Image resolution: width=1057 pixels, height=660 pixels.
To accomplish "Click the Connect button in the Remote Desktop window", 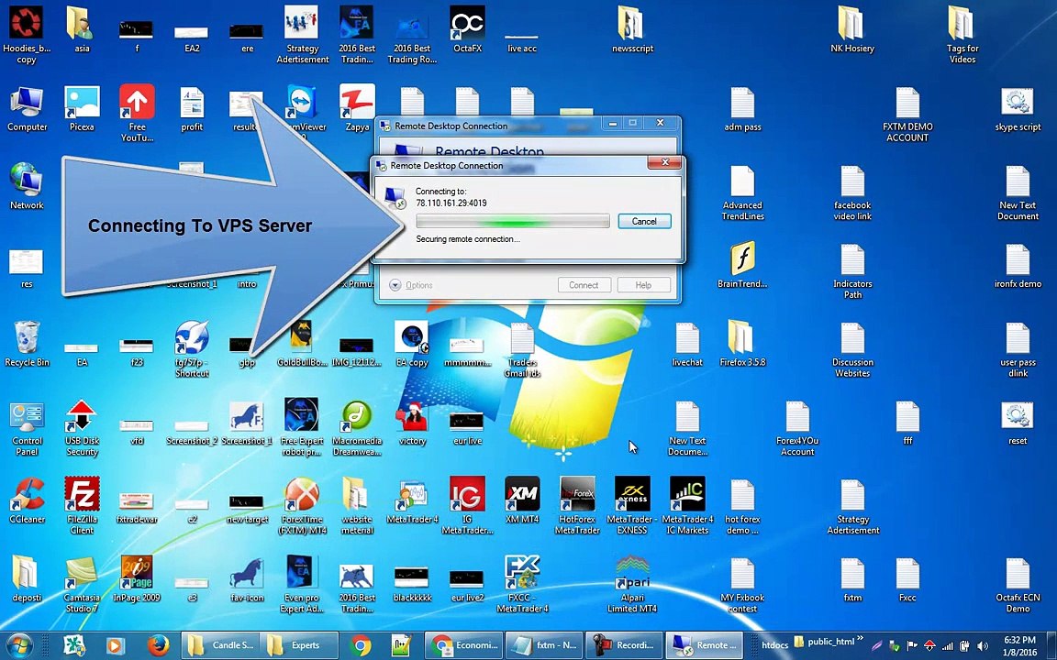I will 584,285.
